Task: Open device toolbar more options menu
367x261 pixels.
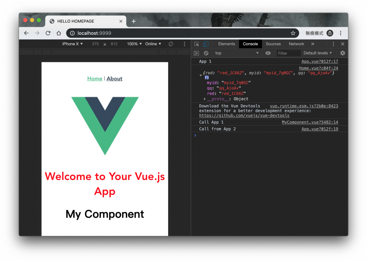Action: point(185,44)
